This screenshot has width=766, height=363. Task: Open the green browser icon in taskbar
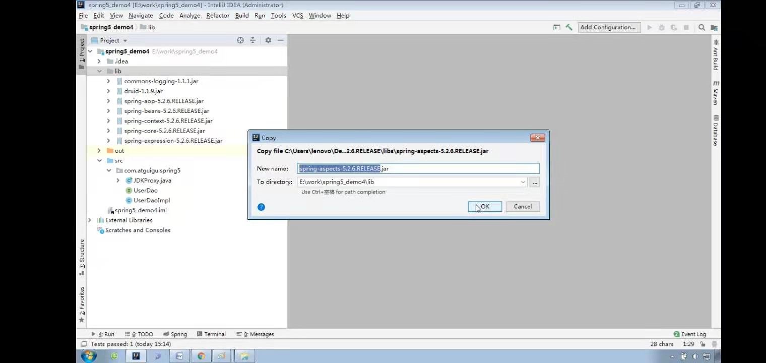point(114,356)
